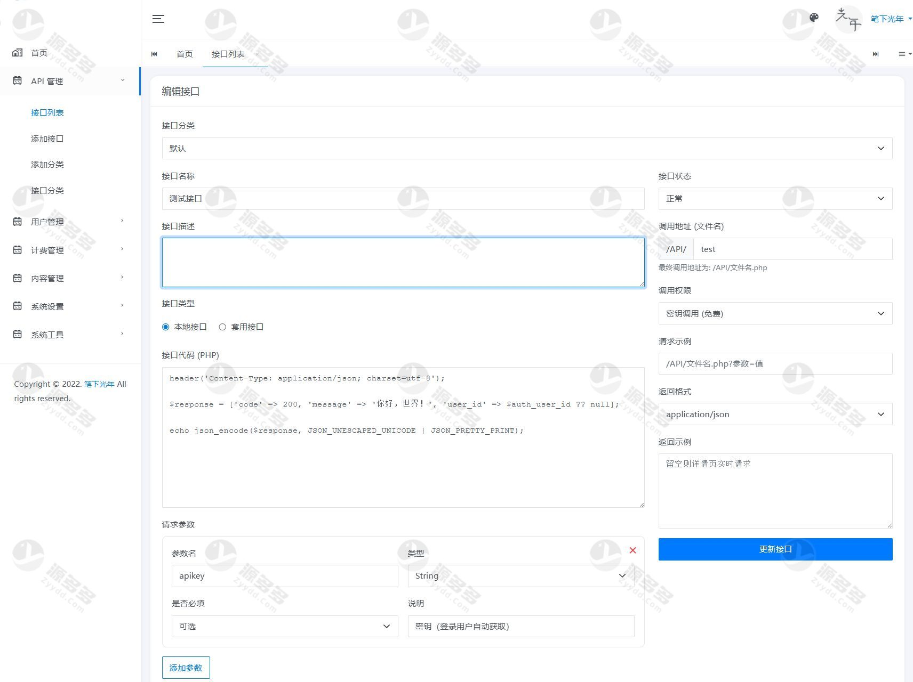Open the 是否必填 dropdown showing 可选
913x682 pixels.
[285, 627]
